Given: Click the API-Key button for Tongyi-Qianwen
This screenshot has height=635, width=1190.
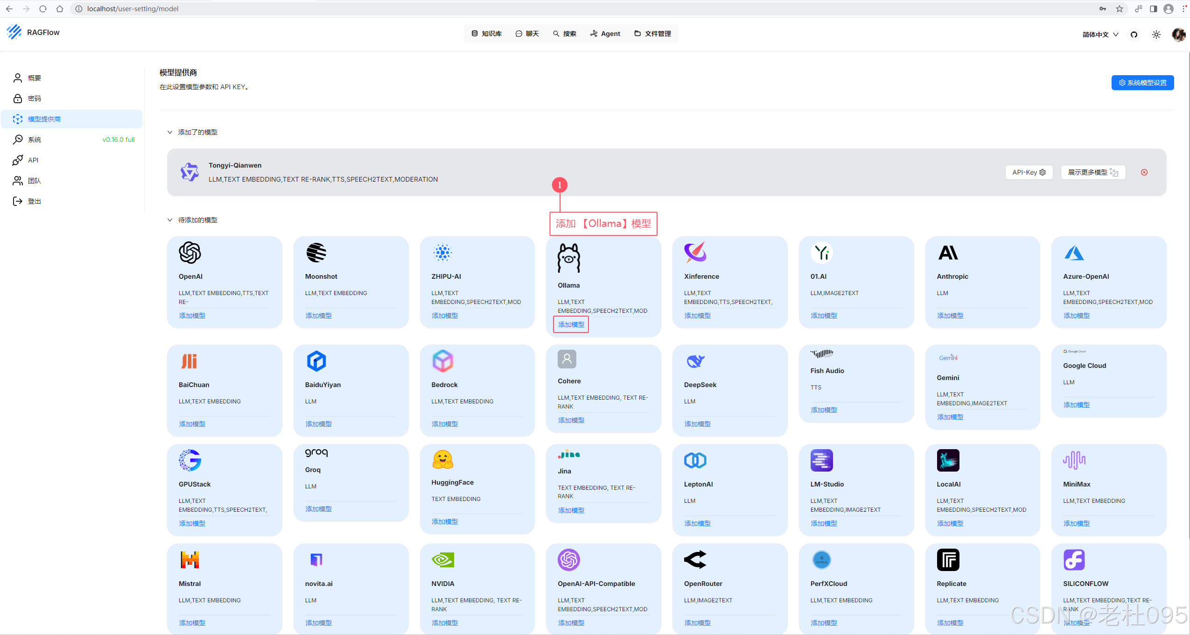Looking at the screenshot, I should click(1029, 172).
